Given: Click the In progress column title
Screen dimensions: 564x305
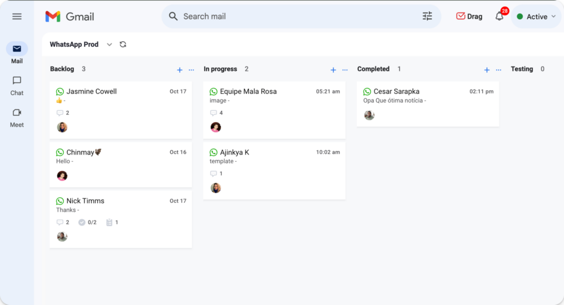Looking at the screenshot, I should 220,69.
